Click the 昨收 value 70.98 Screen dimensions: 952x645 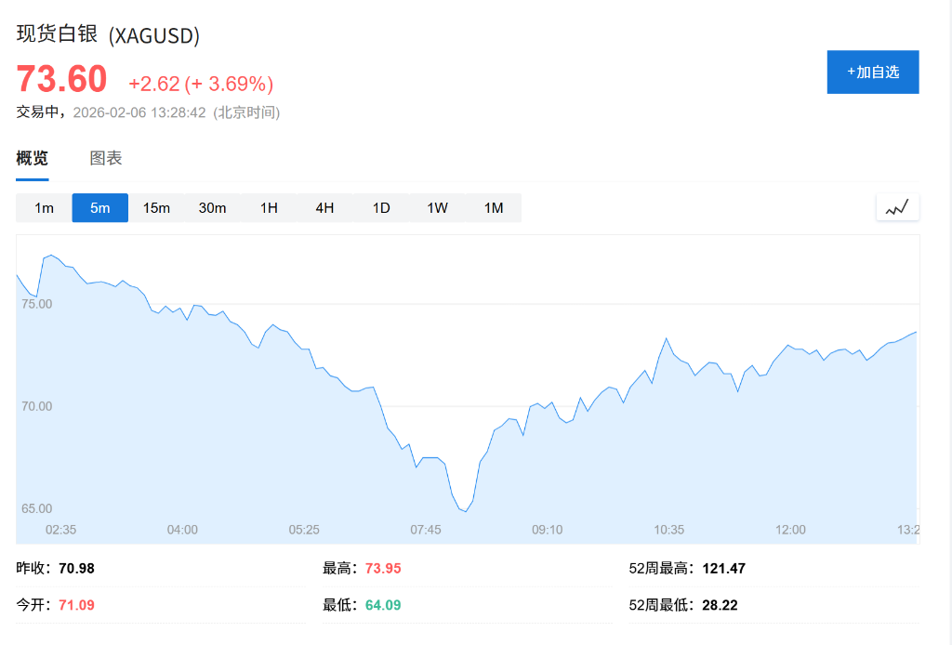(75, 568)
